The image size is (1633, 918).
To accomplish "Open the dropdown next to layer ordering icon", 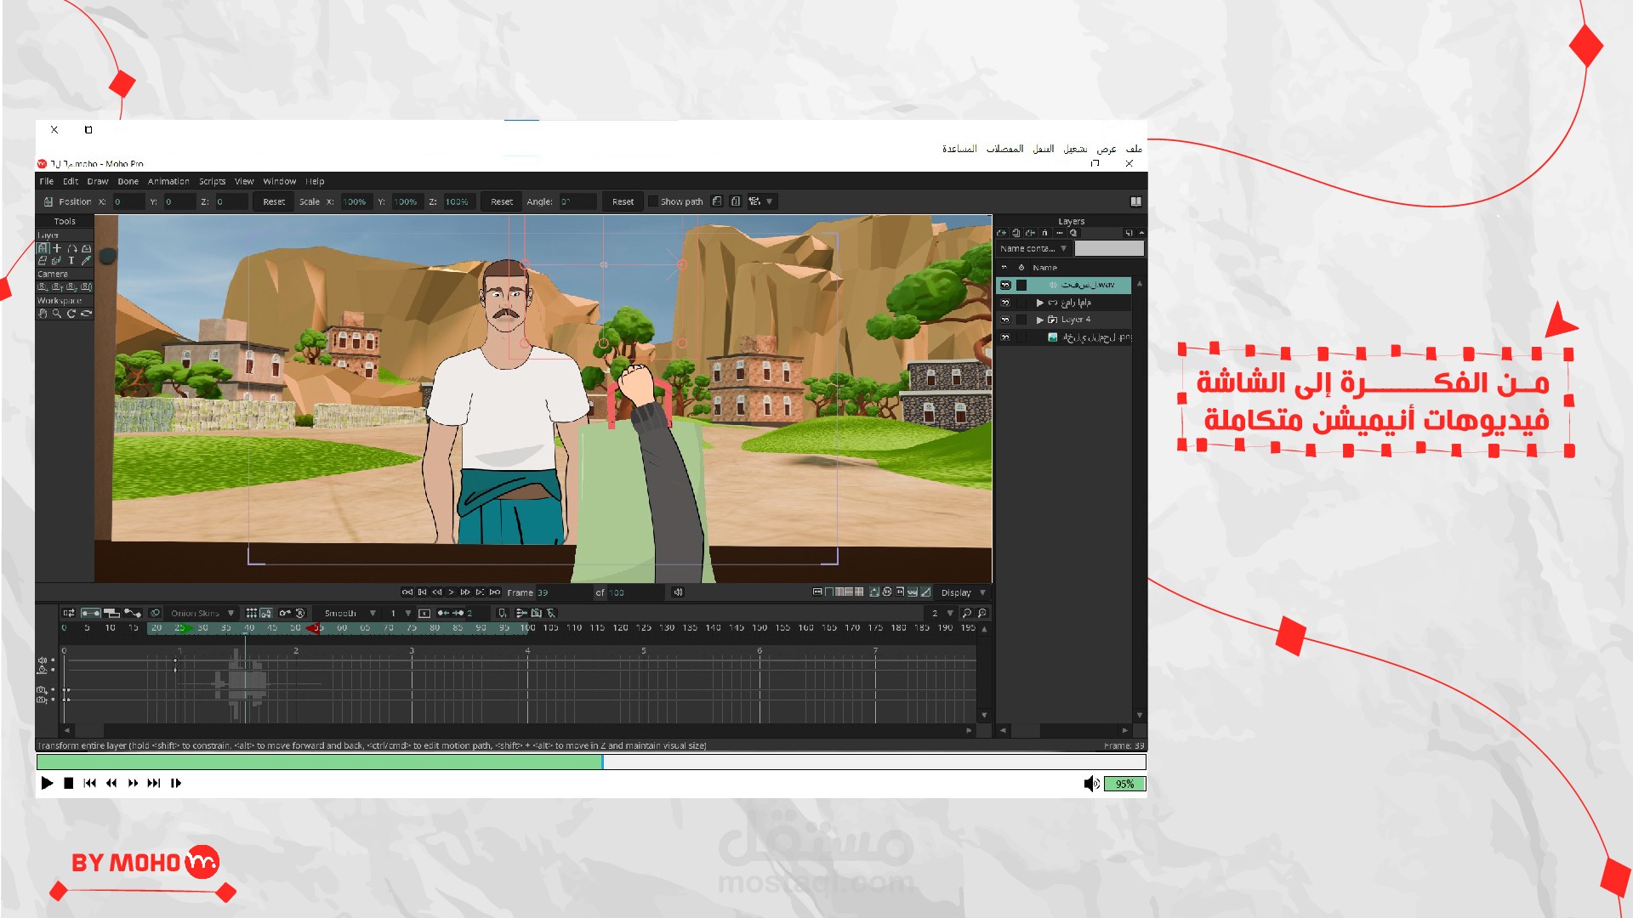I will coord(769,201).
